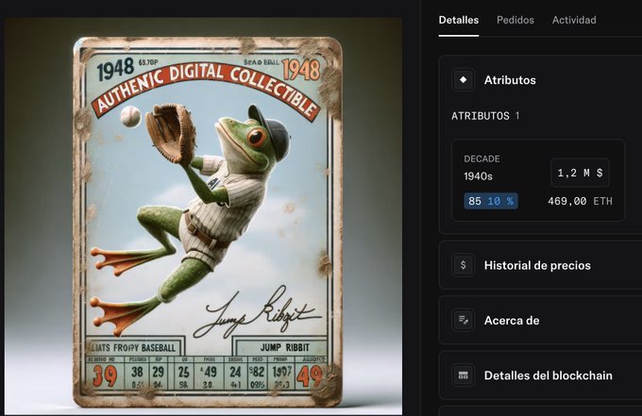This screenshot has height=416, width=642.
Task: Open the Actividad tab
Action: 574,20
